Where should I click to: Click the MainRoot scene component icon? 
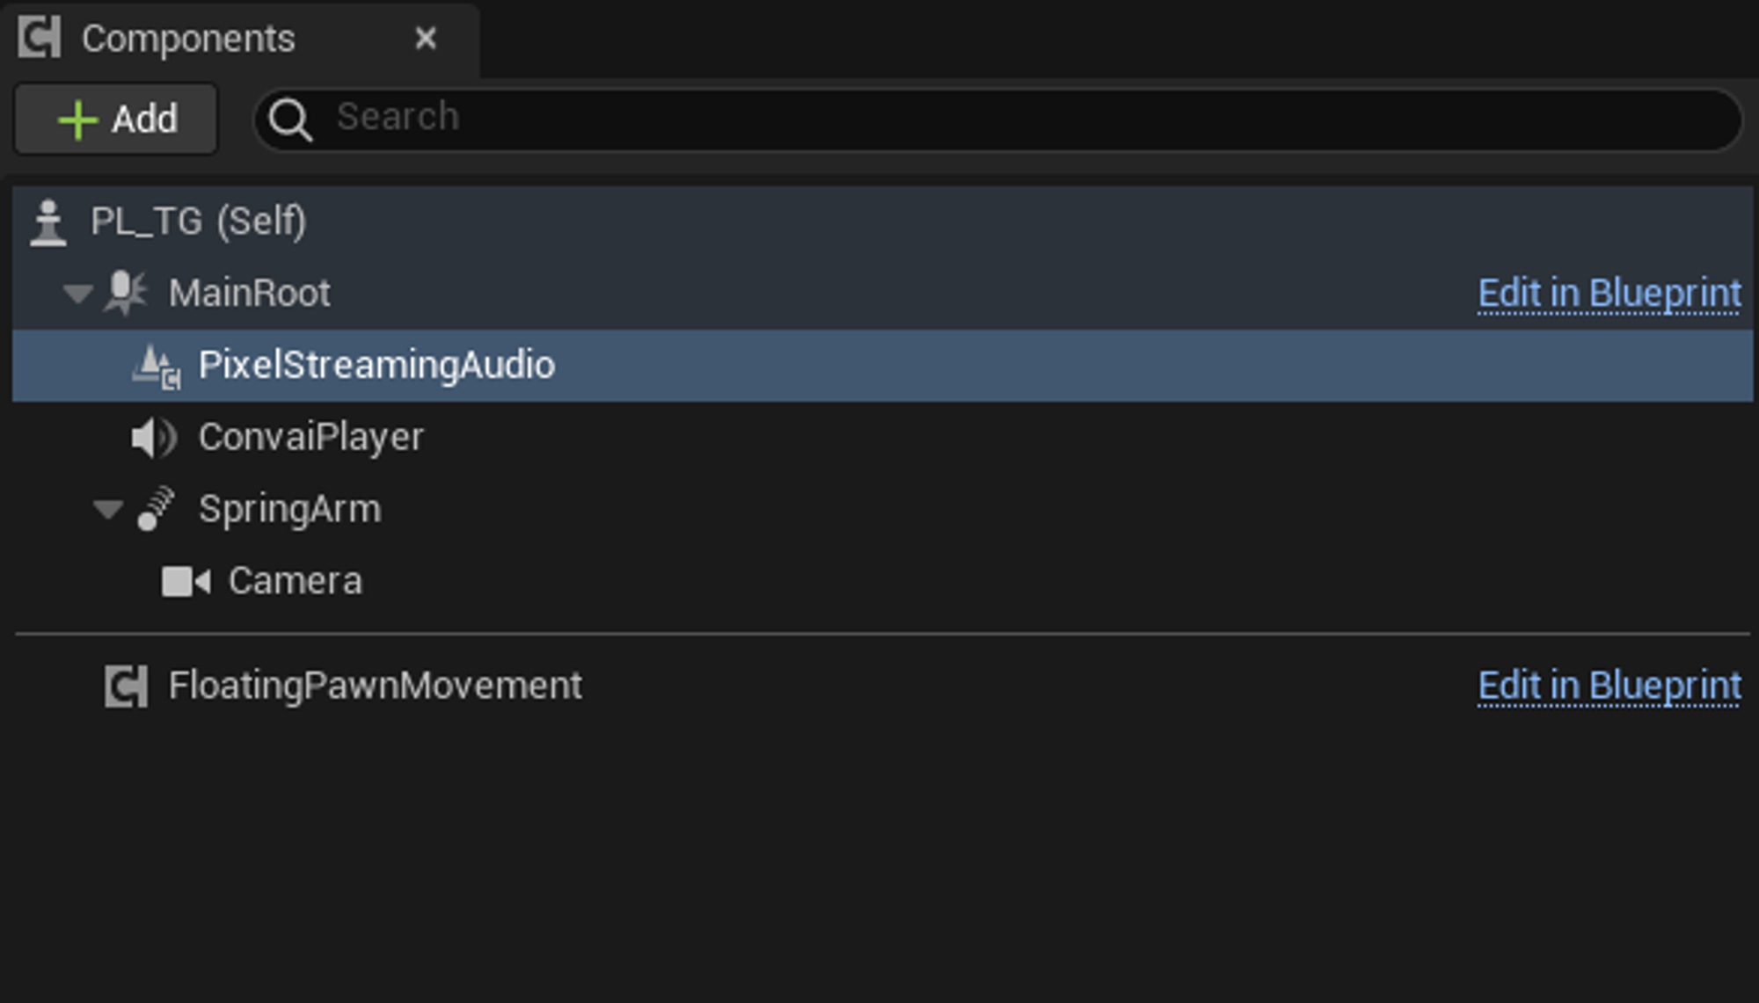click(126, 293)
